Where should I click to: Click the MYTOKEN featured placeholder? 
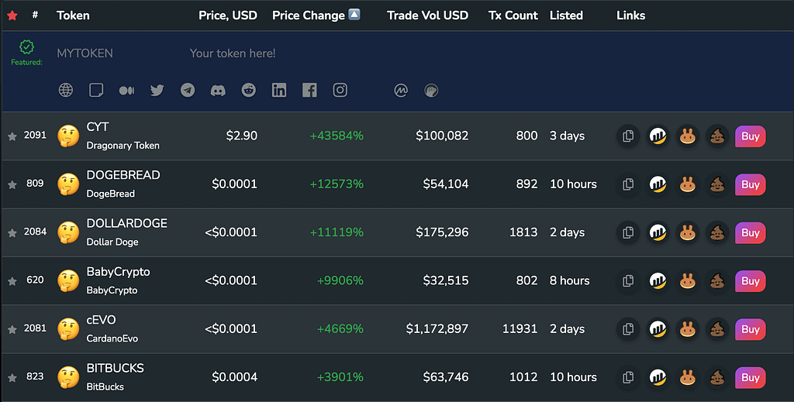[x=85, y=53]
